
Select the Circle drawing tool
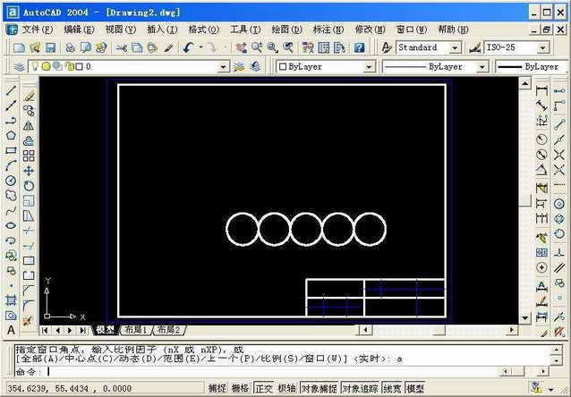(x=11, y=181)
